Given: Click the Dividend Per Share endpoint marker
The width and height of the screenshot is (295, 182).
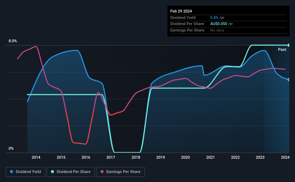Looking at the screenshot, I should pyautogui.click(x=289, y=45).
